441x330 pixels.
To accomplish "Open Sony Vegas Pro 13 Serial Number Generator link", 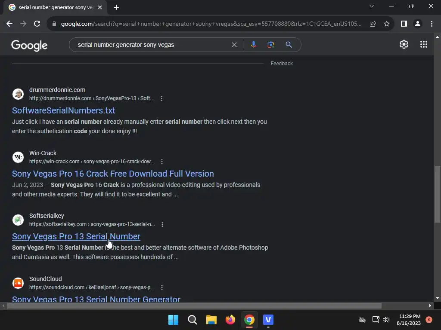I will point(96,299).
